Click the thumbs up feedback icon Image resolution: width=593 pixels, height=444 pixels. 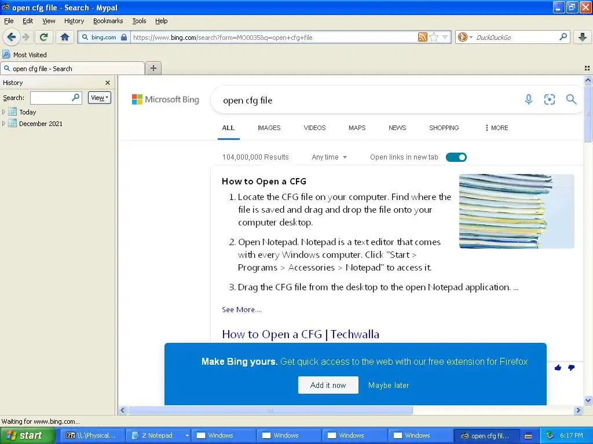pos(558,367)
